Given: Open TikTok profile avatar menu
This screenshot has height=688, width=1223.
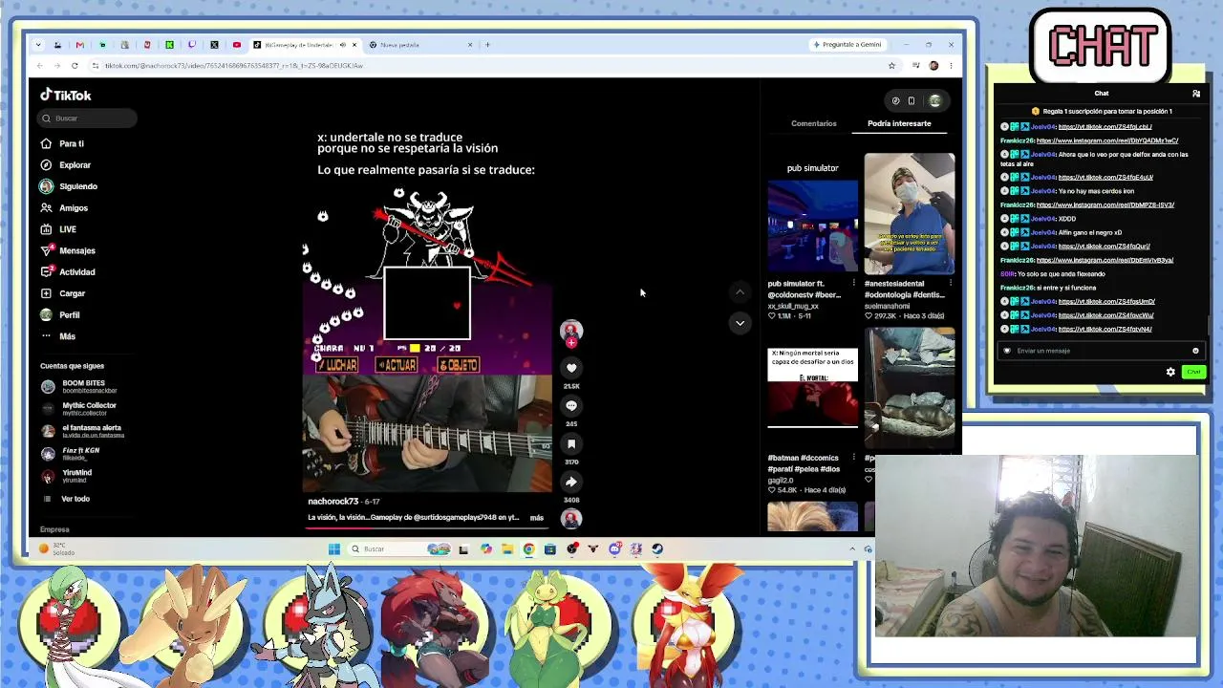Looking at the screenshot, I should click(935, 100).
